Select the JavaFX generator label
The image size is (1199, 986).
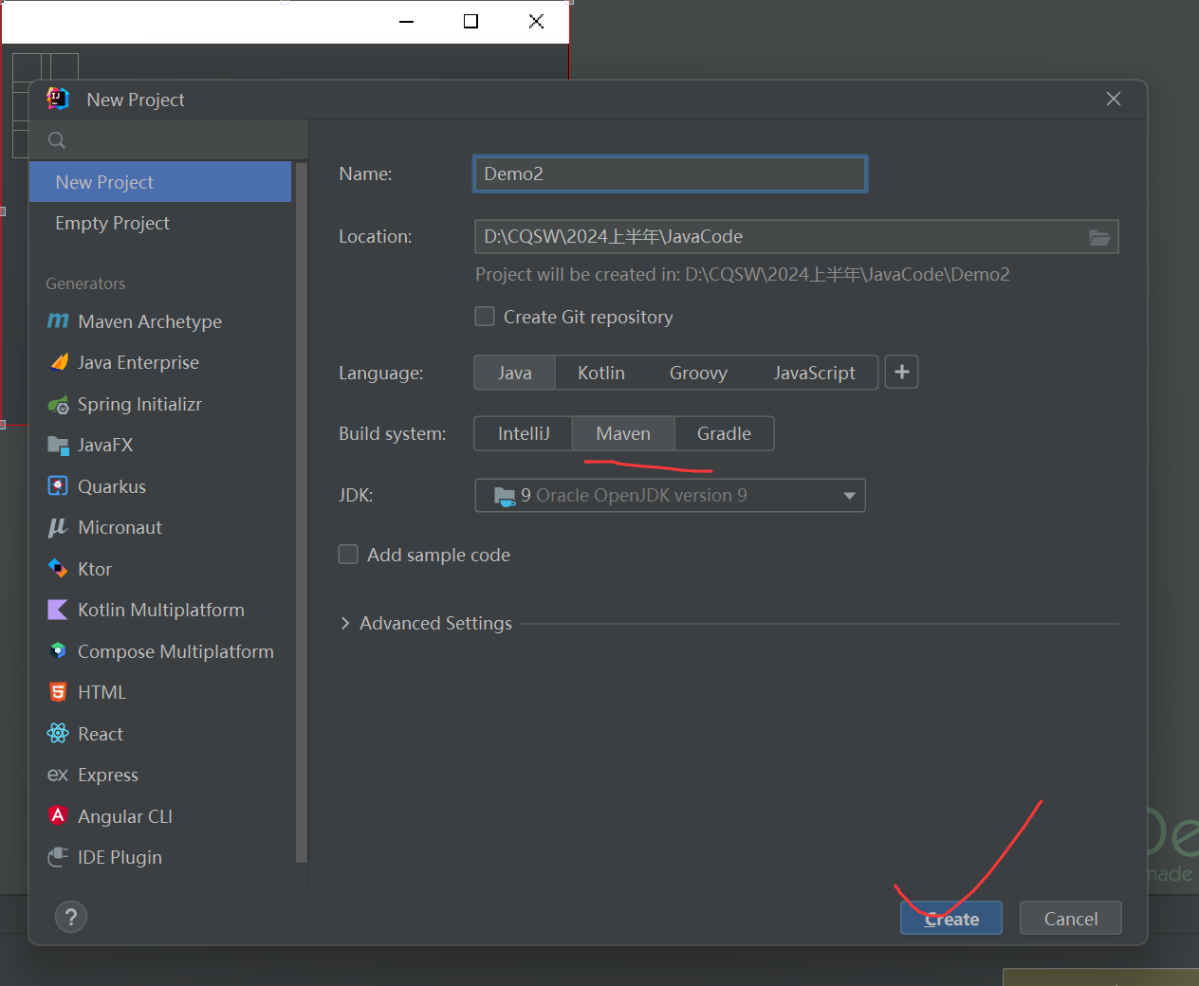105,445
